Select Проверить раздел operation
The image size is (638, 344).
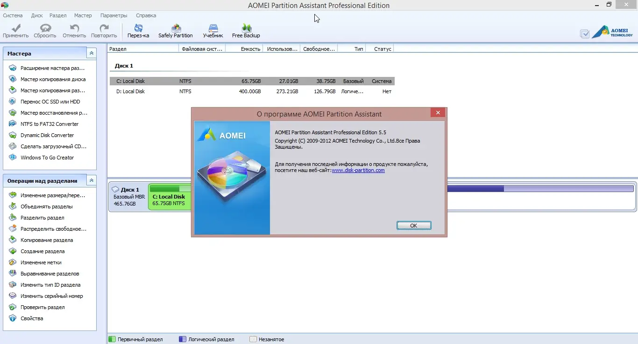coord(36,307)
